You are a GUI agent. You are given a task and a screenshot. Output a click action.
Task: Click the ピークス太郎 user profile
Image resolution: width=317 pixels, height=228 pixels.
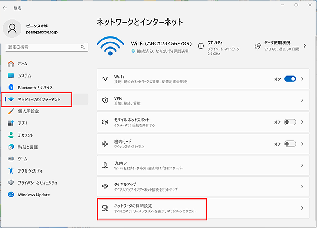pos(32,28)
